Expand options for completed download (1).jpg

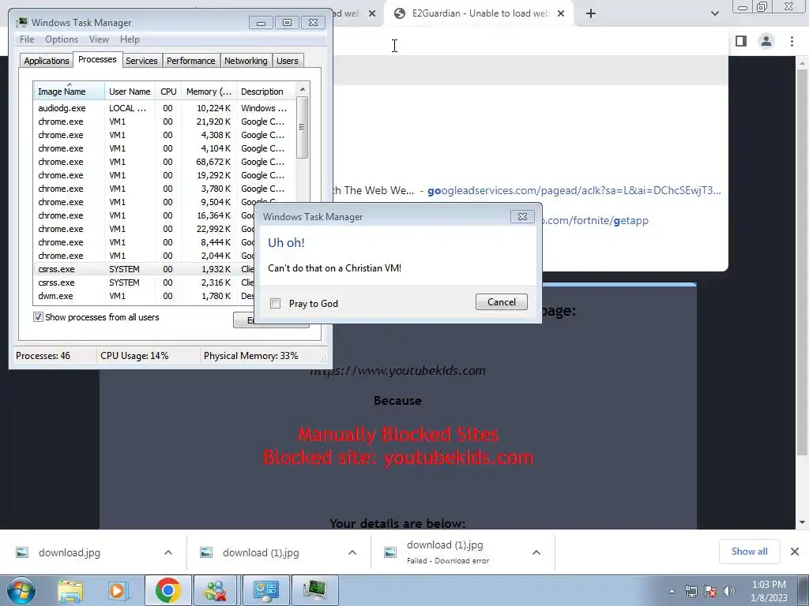point(352,552)
